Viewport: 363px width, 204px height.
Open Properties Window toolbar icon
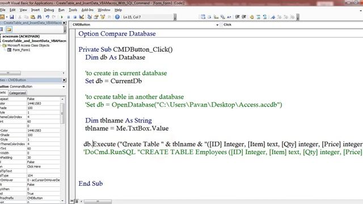click(96, 17)
